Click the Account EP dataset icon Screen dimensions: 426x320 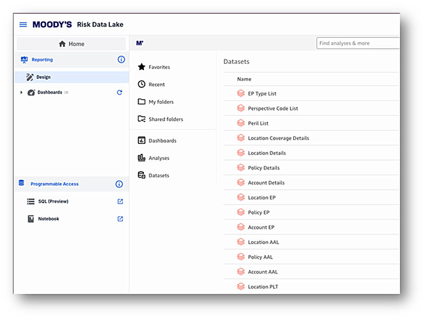(x=241, y=227)
